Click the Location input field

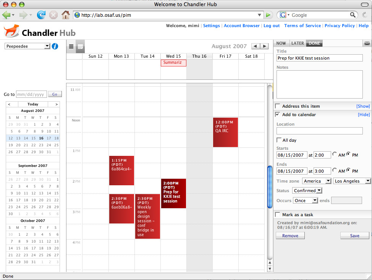320,131
